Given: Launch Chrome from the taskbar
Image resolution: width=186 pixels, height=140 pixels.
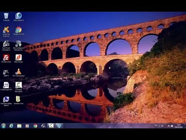Looking at the screenshot, I should (x=35, y=126).
